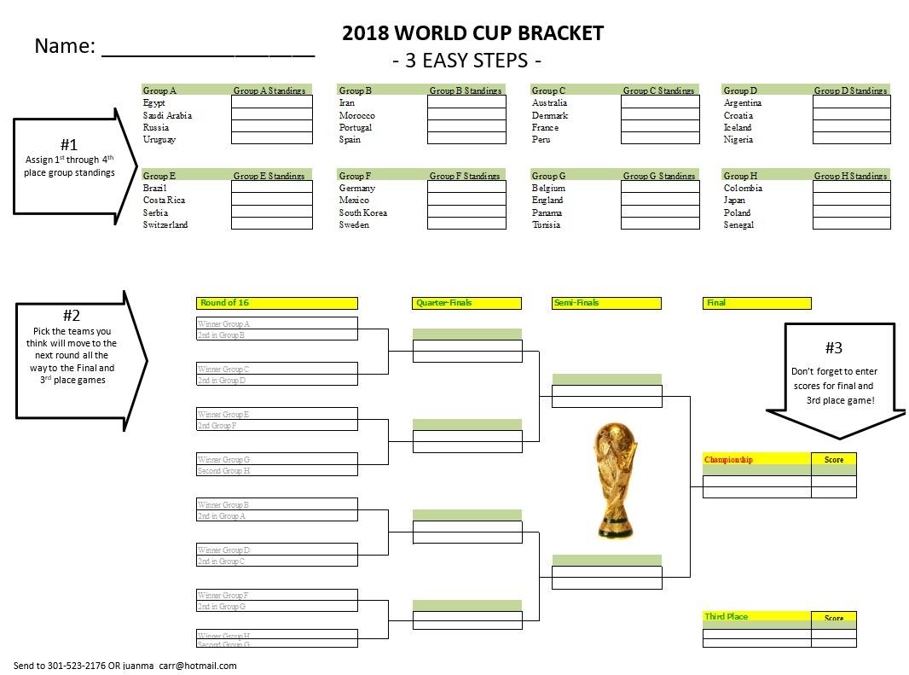
Task: Click the Third Place label
Action: coord(726,616)
